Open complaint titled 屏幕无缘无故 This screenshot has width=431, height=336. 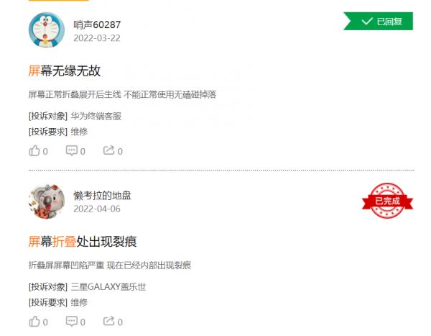tap(65, 71)
